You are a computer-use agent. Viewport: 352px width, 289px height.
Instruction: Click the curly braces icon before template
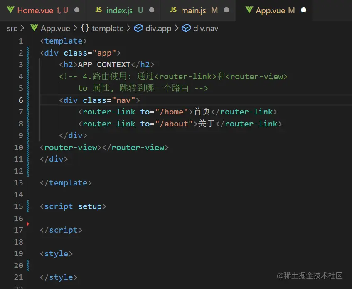click(85, 28)
